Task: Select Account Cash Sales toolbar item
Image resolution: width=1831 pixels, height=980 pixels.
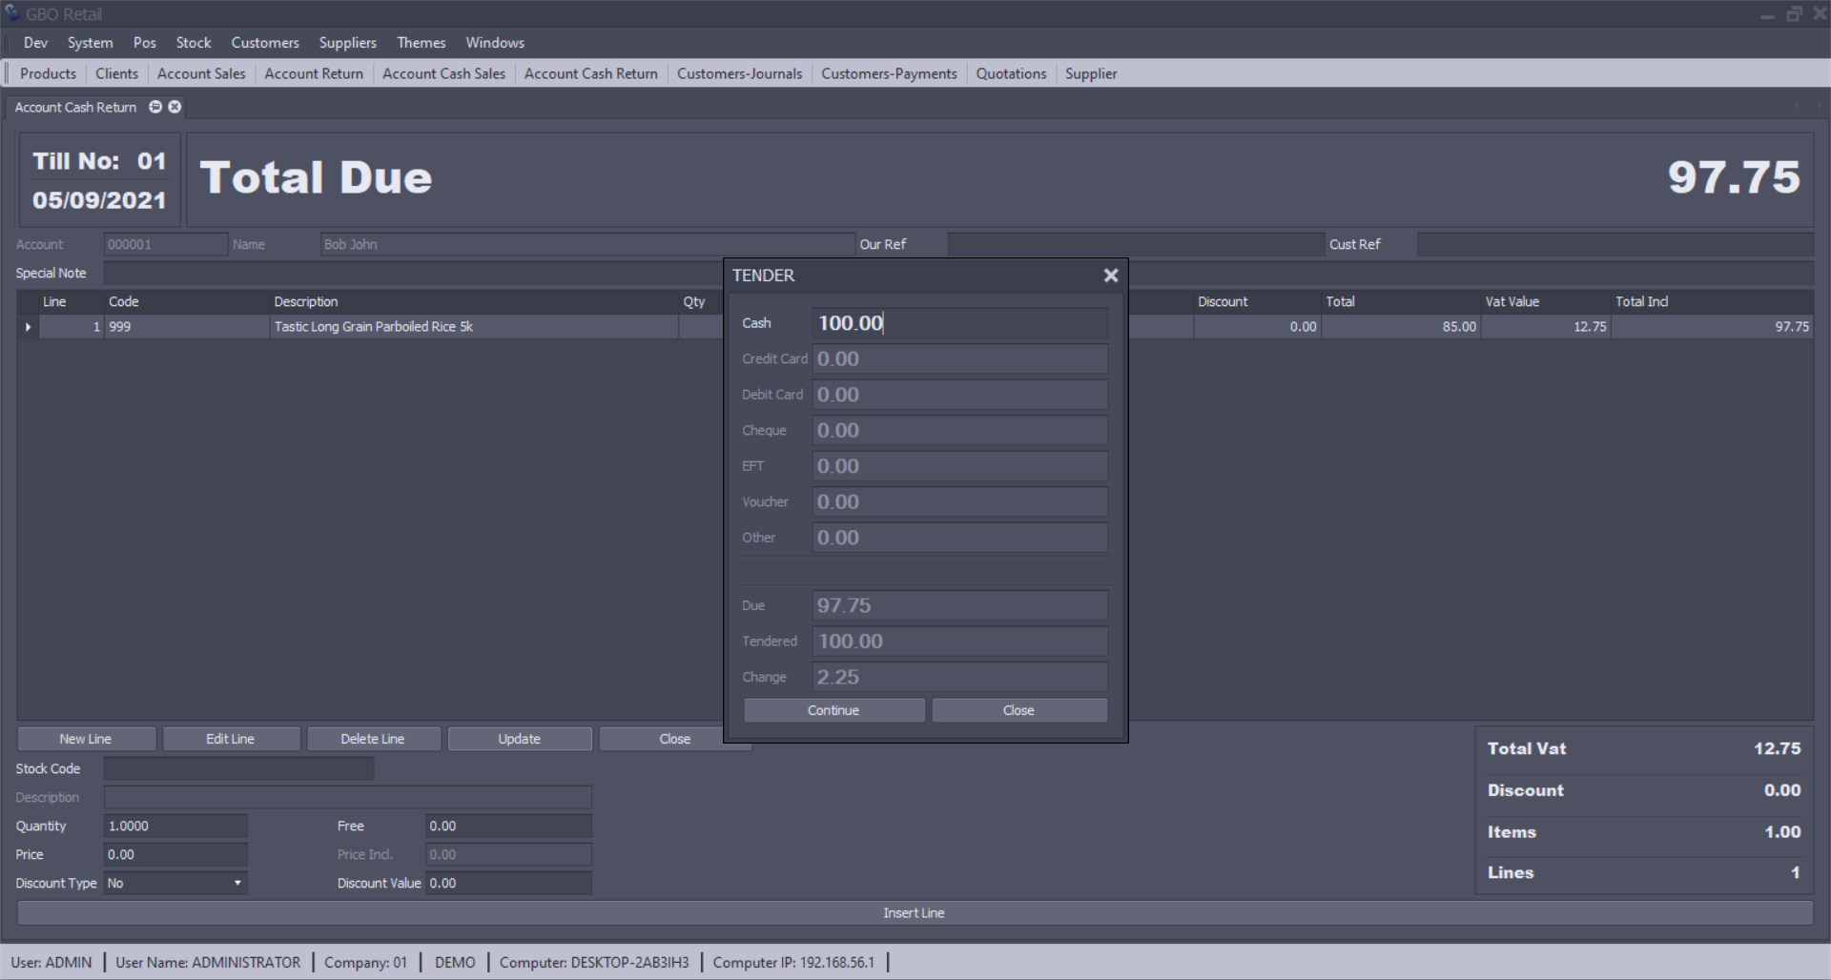Action: [x=443, y=73]
